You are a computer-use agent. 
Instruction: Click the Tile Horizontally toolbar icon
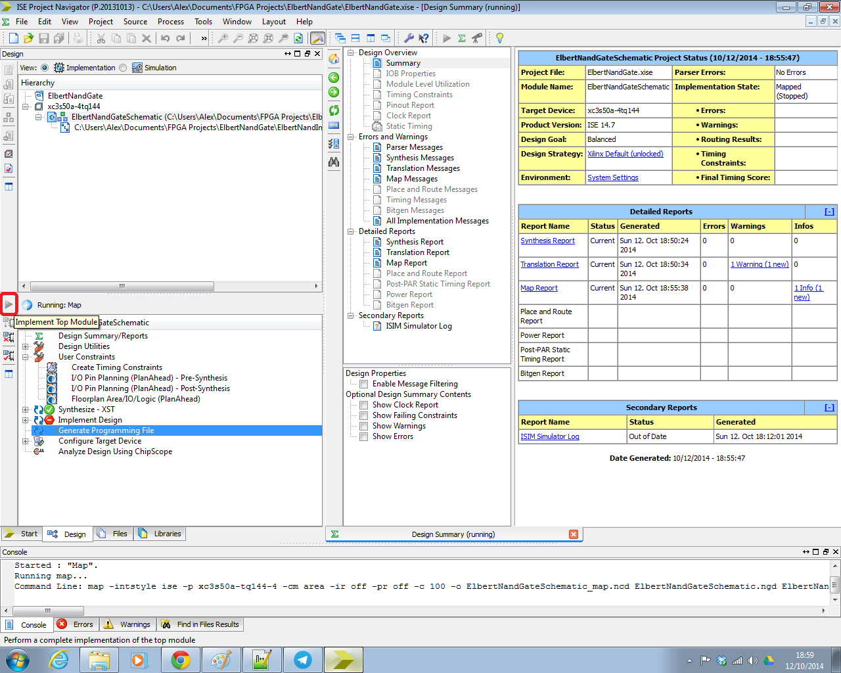(355, 38)
